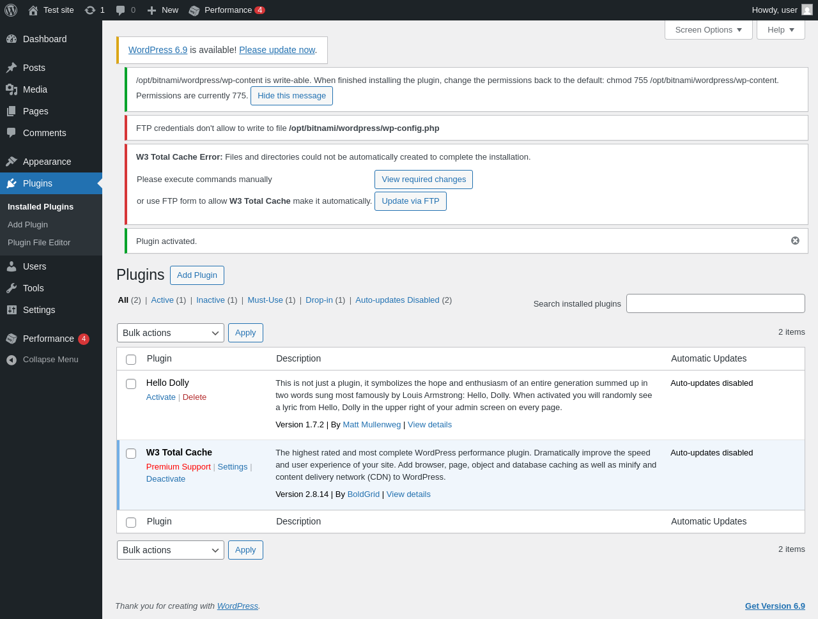The height and width of the screenshot is (619, 818).
Task: Click Get Version 6.9 footer link
Action: 775,606
